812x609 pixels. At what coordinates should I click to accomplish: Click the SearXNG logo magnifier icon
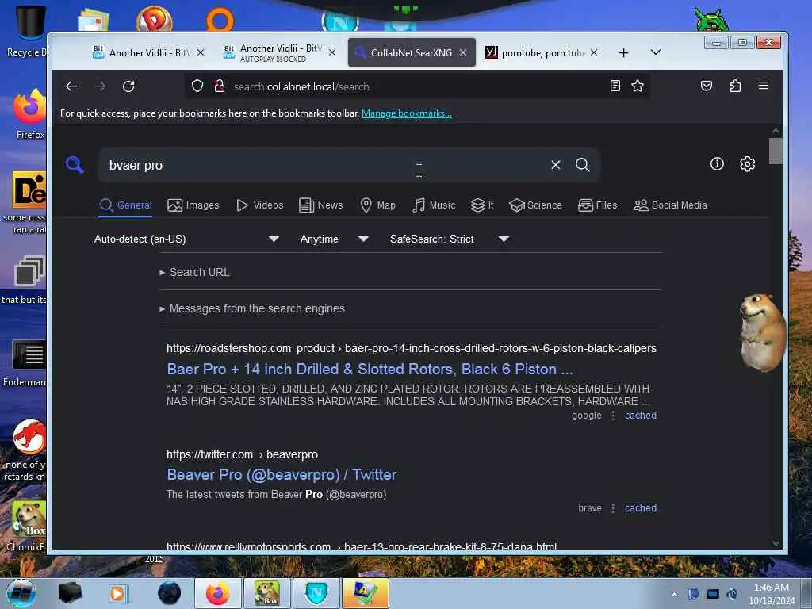tap(75, 165)
